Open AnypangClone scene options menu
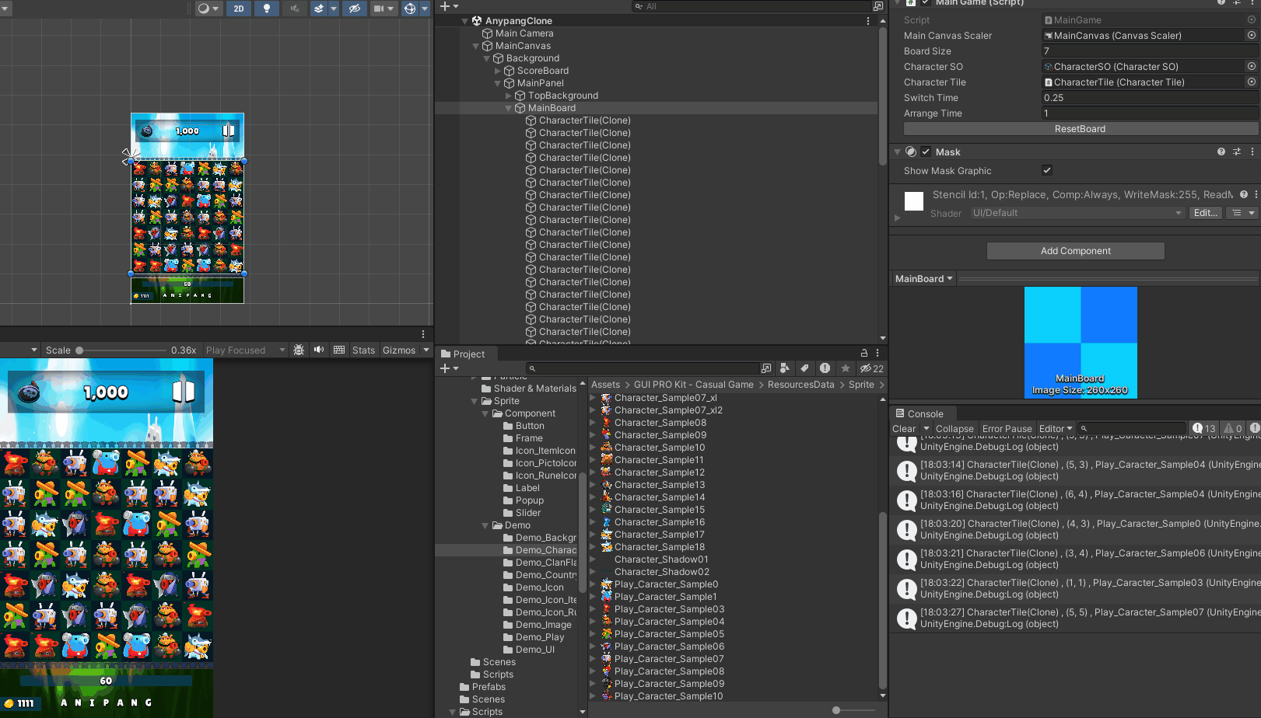 pyautogui.click(x=868, y=21)
